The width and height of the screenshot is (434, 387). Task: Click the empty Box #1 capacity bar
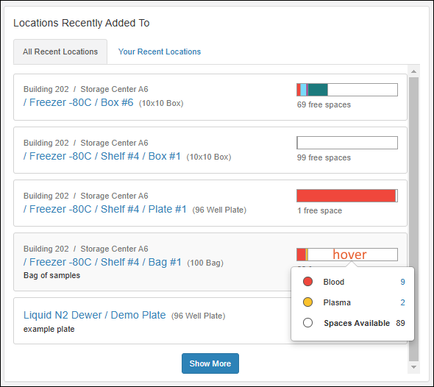coord(347,143)
